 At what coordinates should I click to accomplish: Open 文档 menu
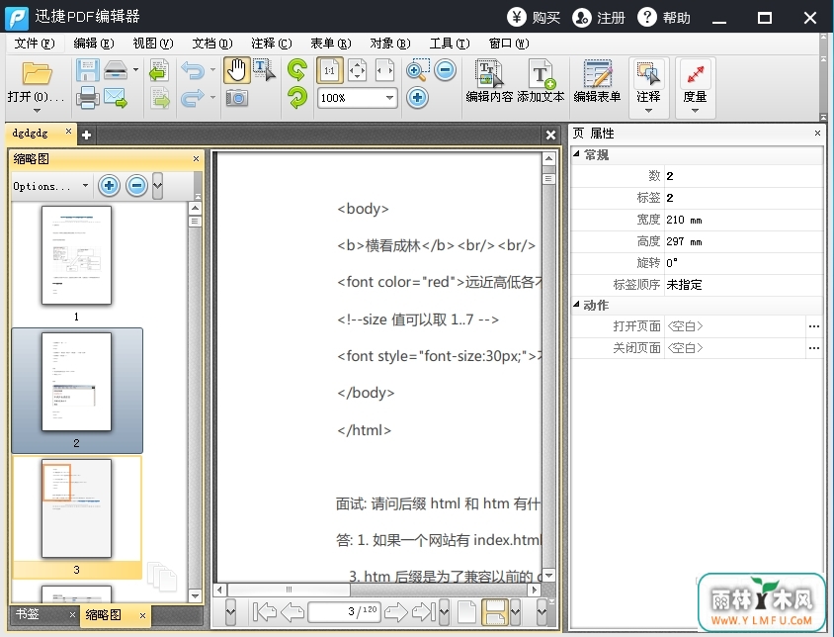[x=212, y=44]
